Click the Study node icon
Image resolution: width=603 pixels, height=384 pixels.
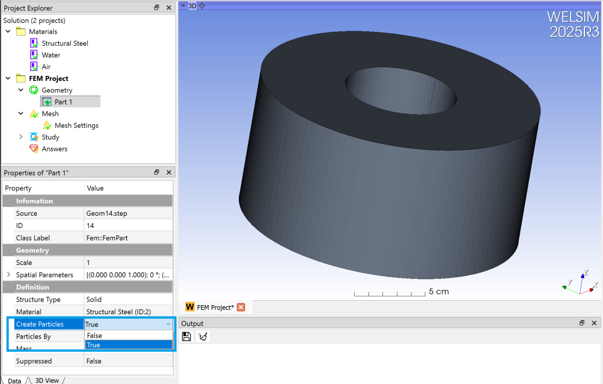tap(34, 137)
